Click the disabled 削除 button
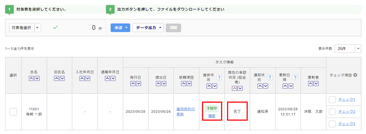The height and width of the screenshot is (134, 366). point(173,28)
